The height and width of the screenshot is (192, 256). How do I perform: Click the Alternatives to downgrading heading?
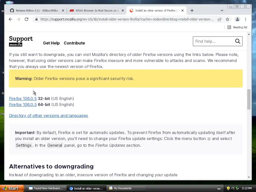tap(51, 166)
